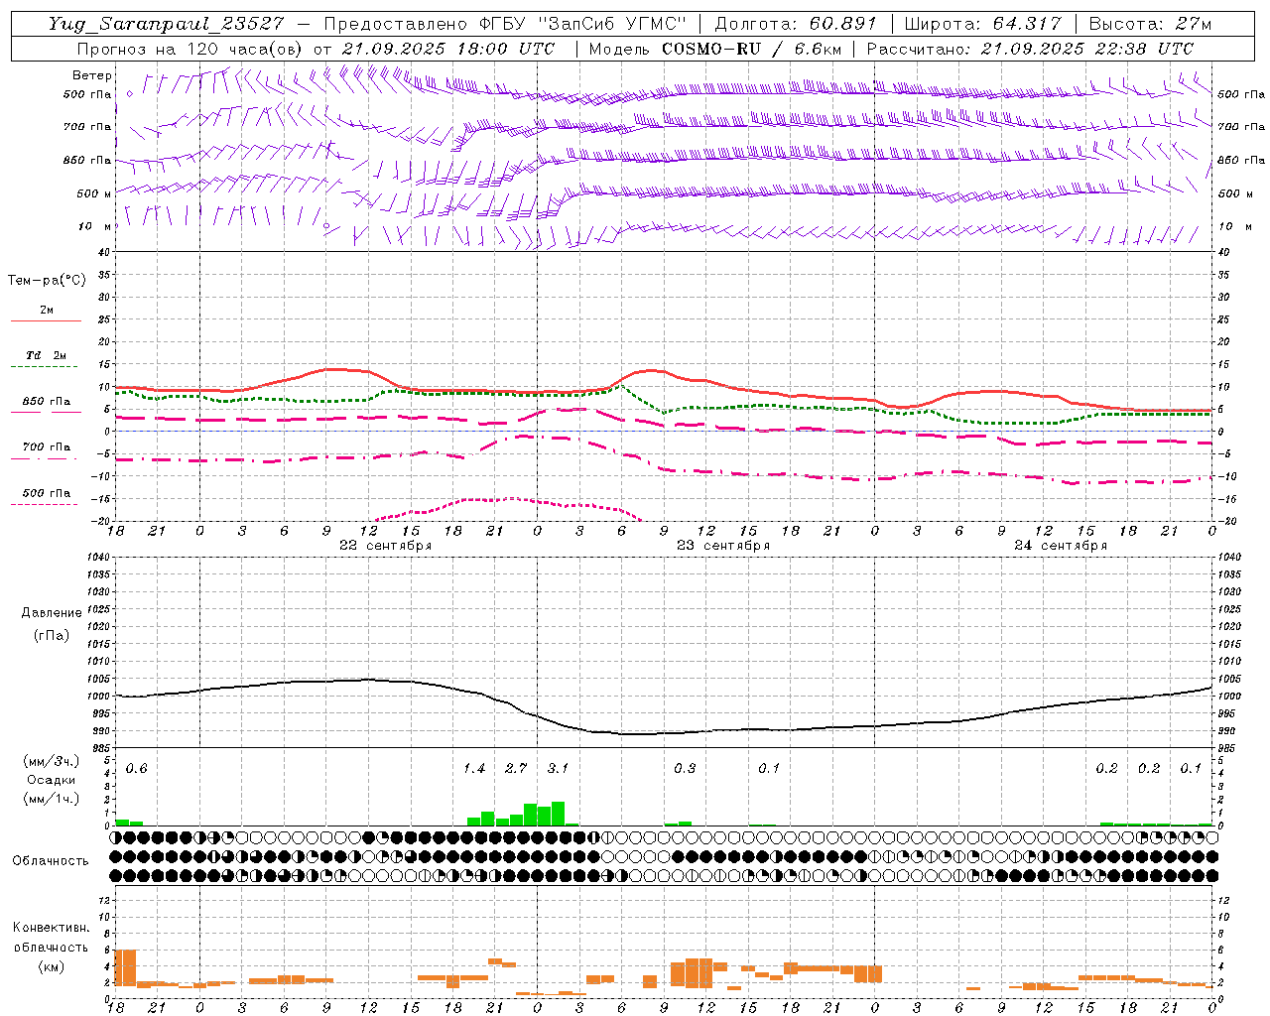Click the '(мм/1ч.)' unit label
Screen dimensions: 1270x1016
pyautogui.click(x=52, y=799)
